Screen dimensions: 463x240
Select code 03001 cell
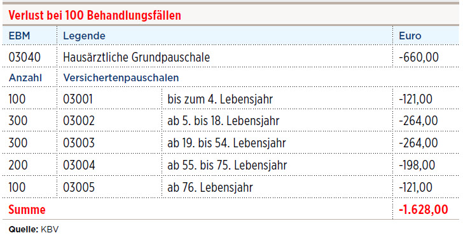[x=78, y=99]
